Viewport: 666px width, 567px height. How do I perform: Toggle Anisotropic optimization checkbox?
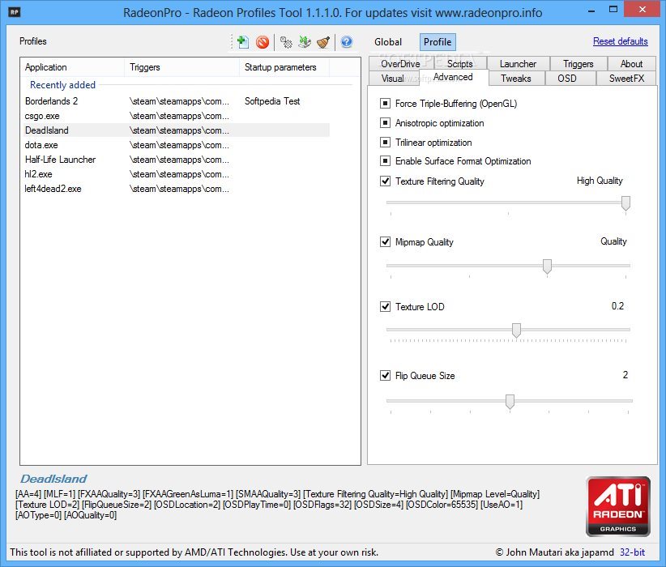coord(385,123)
